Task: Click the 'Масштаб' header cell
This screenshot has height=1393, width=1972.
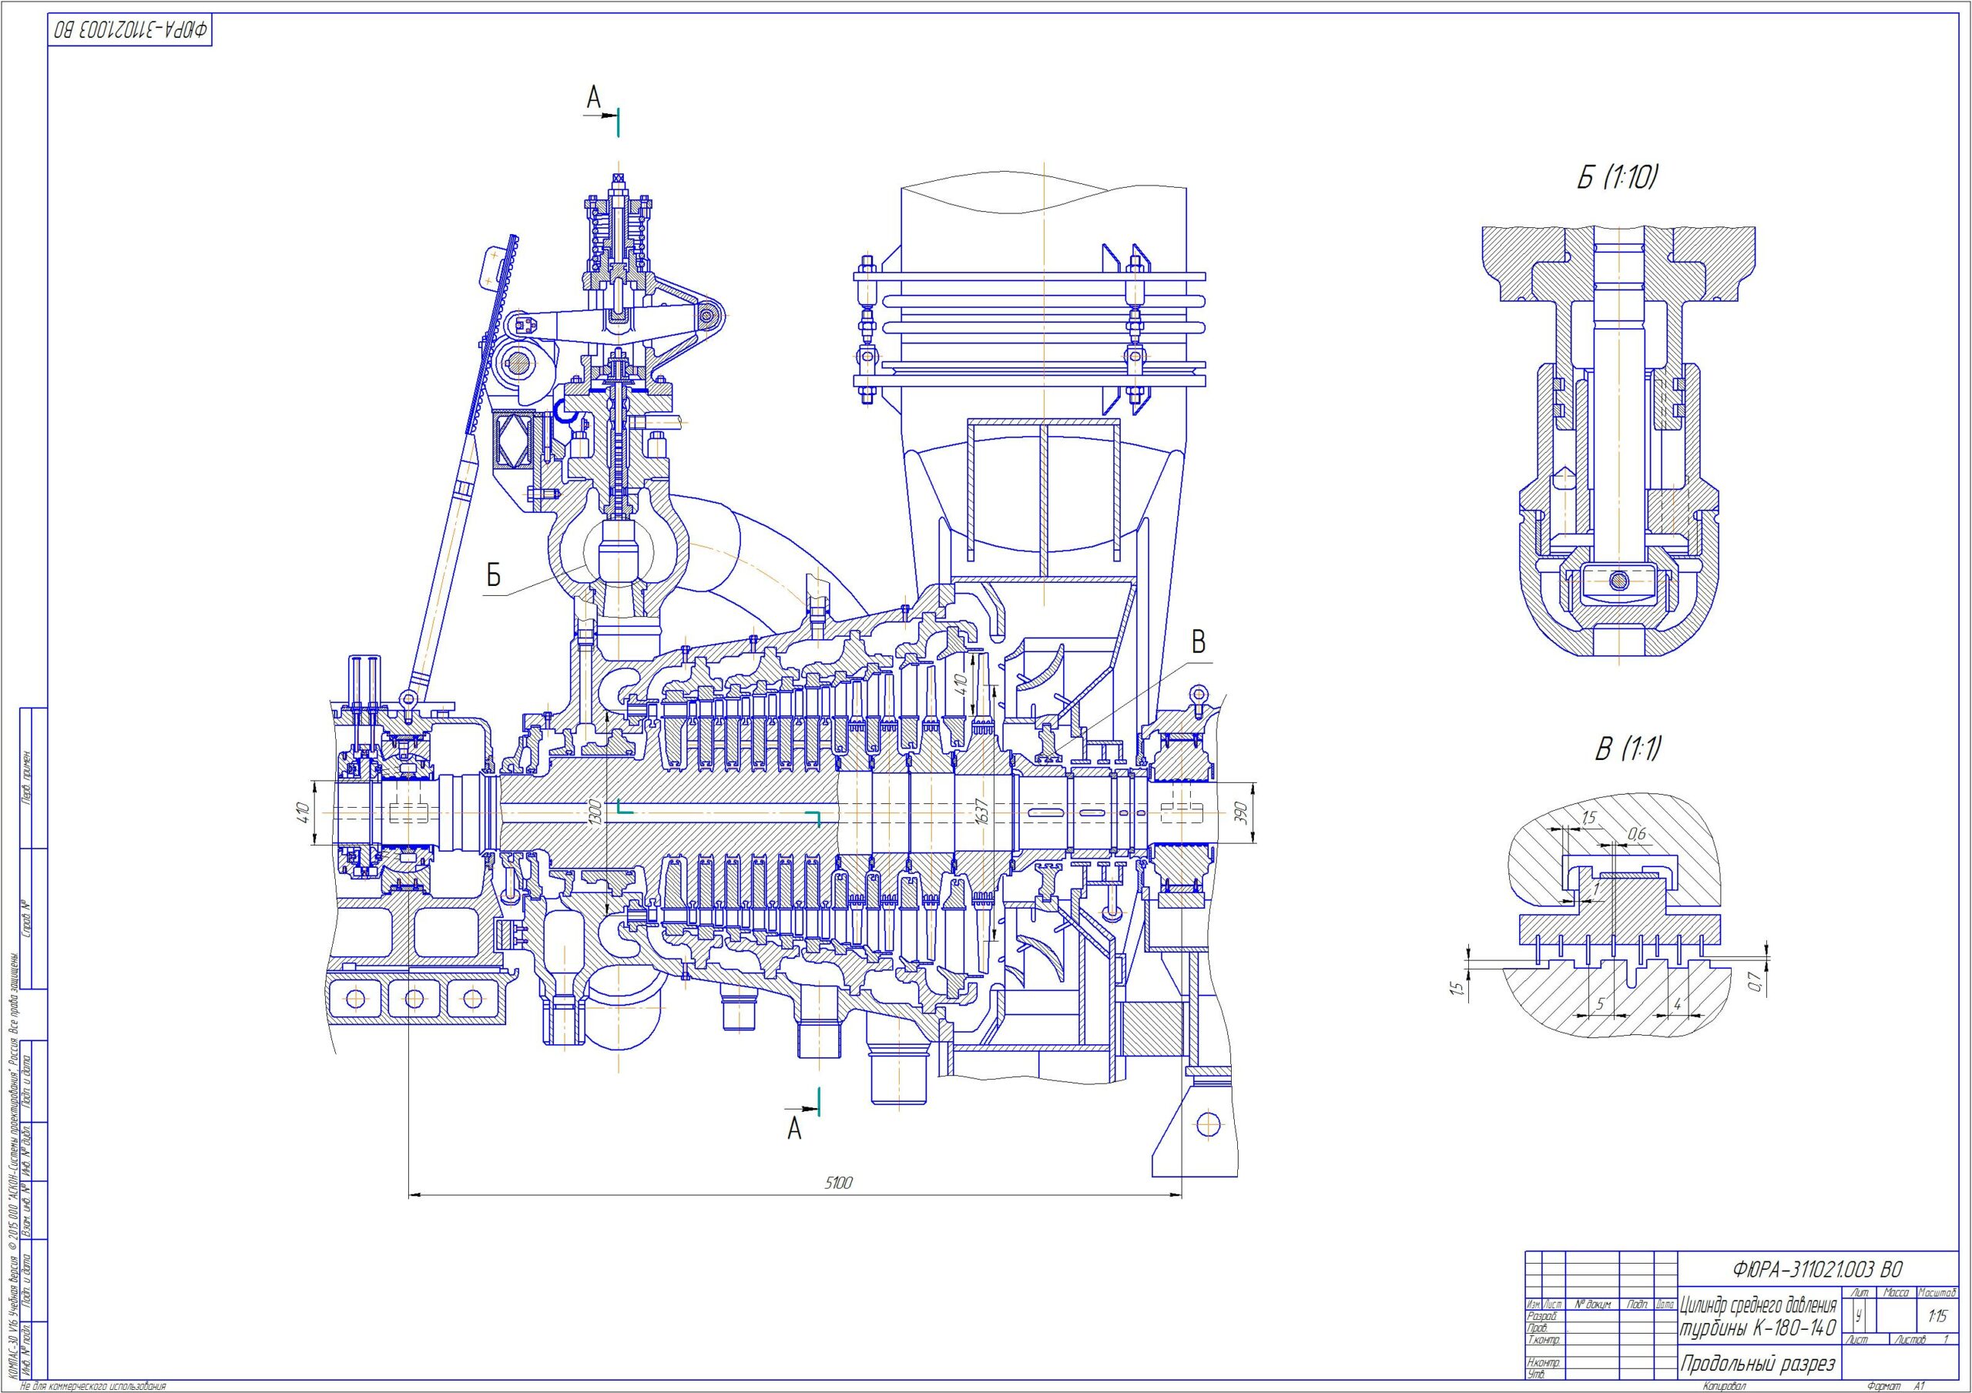Action: click(x=1937, y=1294)
